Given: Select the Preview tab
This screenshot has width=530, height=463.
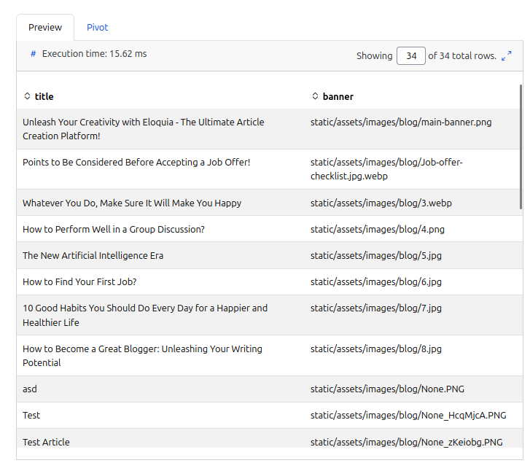Looking at the screenshot, I should 45,28.
